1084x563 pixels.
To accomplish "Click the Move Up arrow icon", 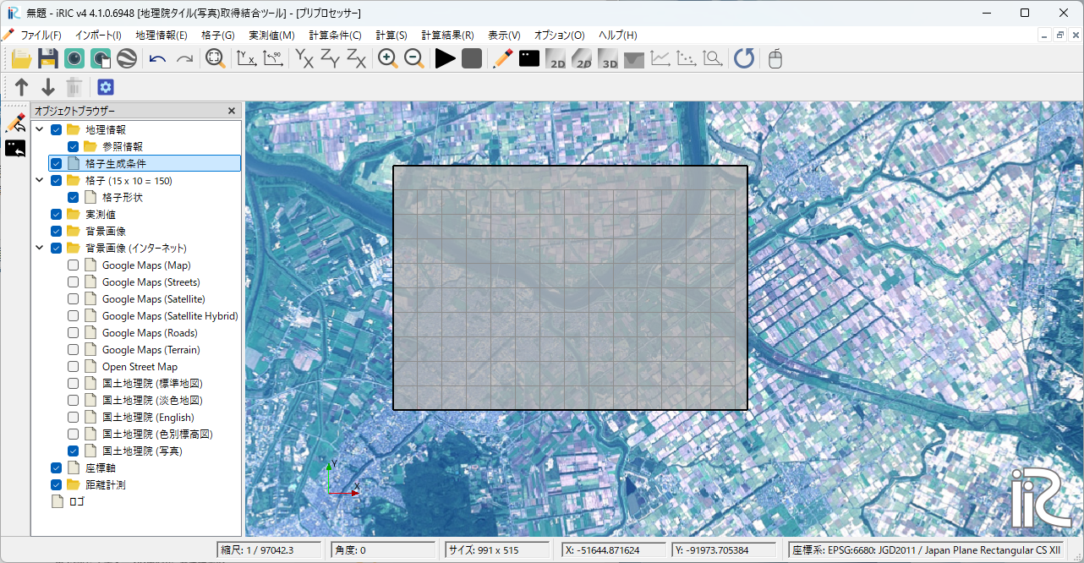I will (x=22, y=87).
